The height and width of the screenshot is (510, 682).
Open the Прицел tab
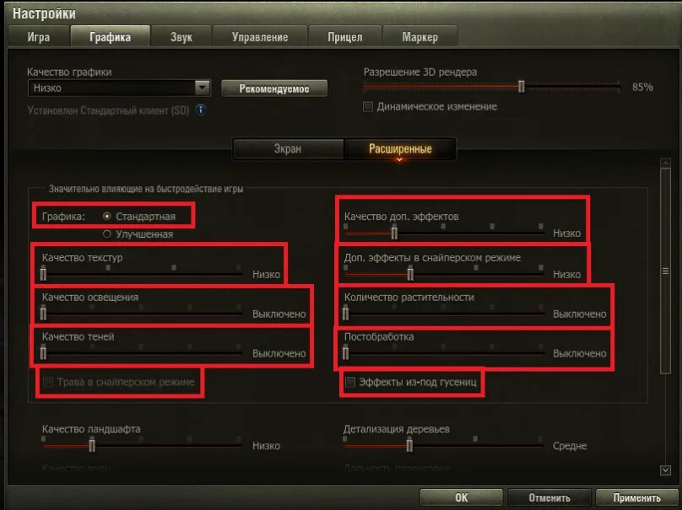pyautogui.click(x=345, y=36)
